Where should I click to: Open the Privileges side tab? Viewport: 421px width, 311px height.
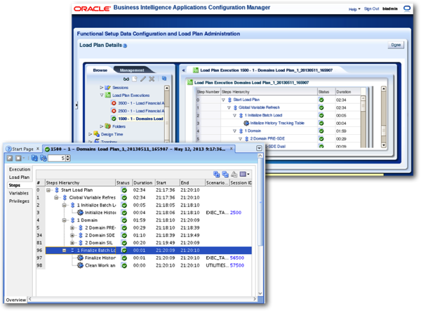(19, 201)
